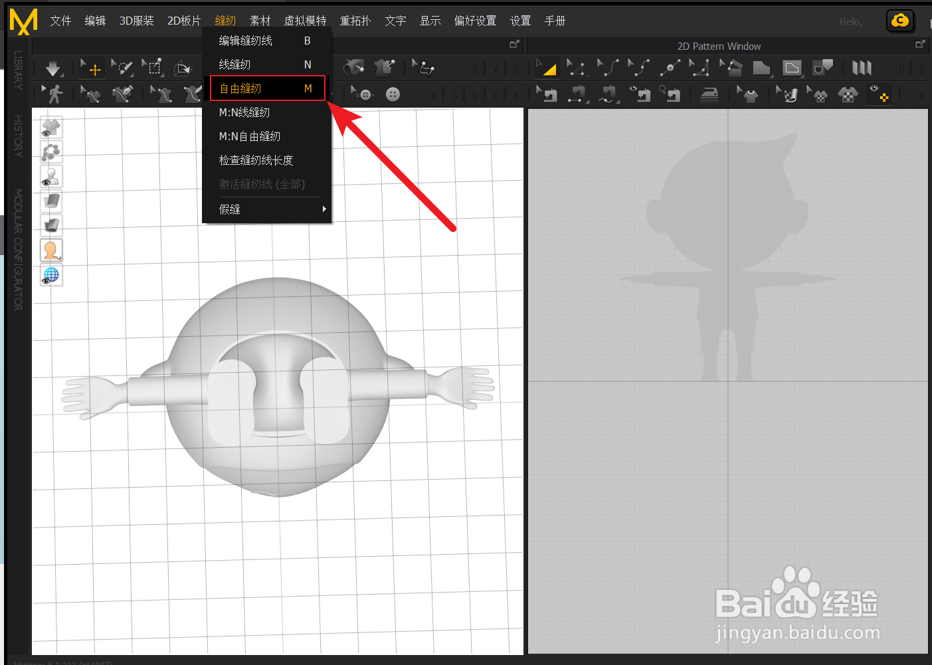Select the Edit Sewing machine icon in 2D toolbar
Viewport: 932px width, 665px height.
click(x=547, y=94)
